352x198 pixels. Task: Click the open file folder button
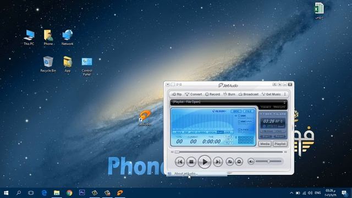(230, 162)
